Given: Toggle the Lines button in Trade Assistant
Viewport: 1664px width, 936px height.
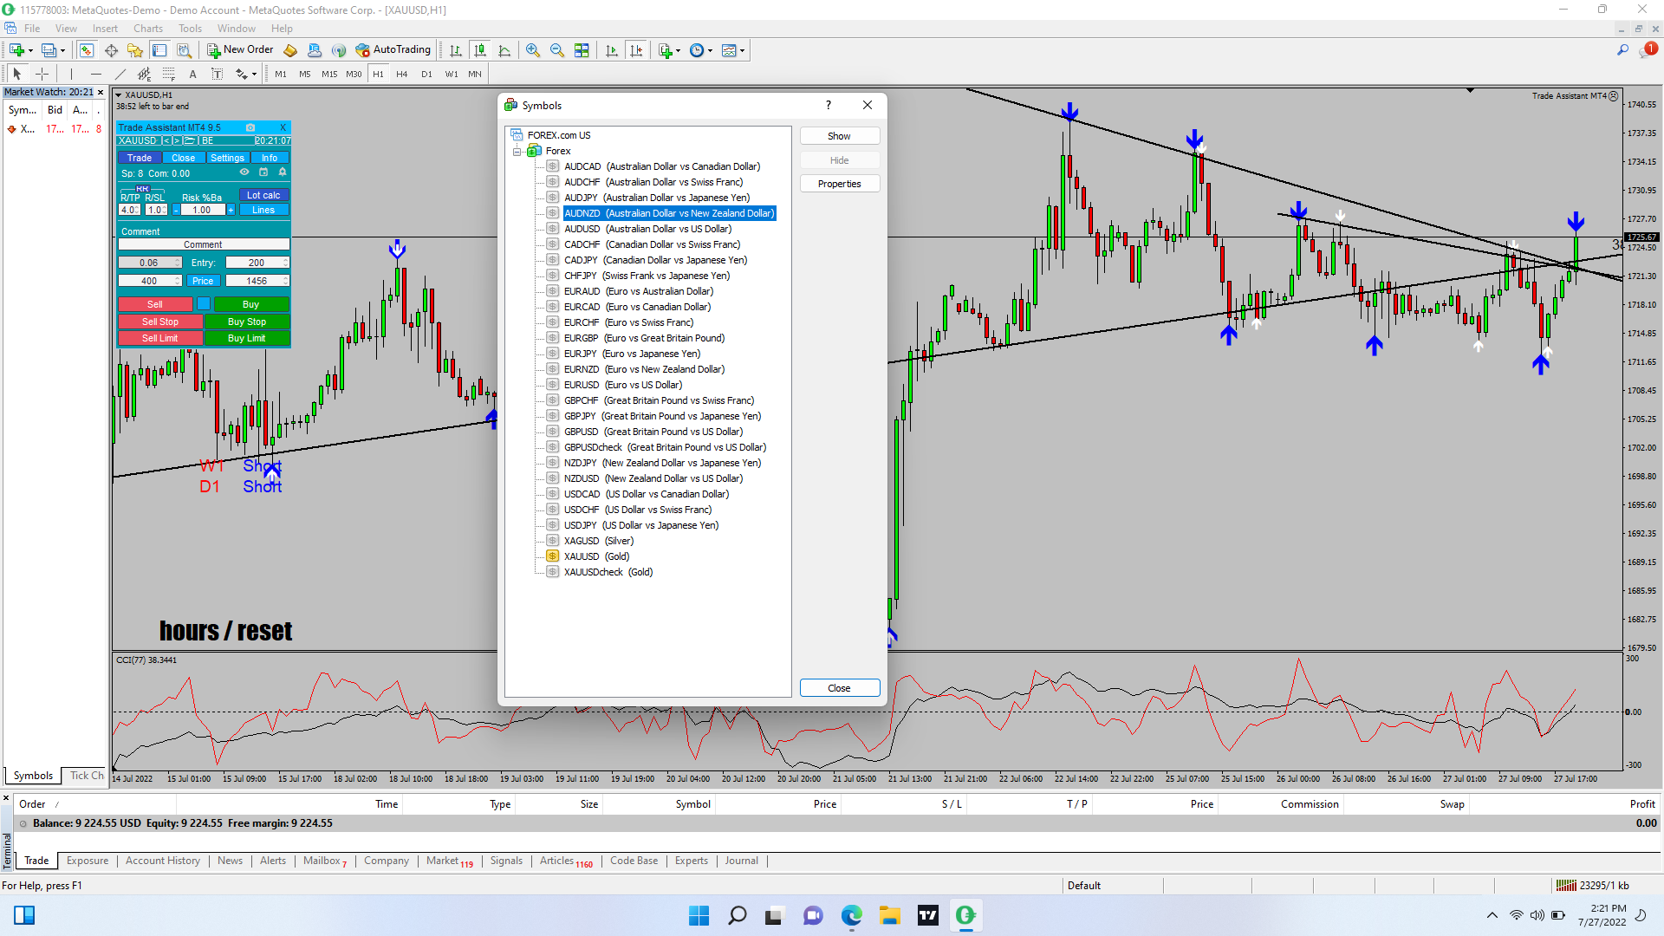Looking at the screenshot, I should [x=263, y=210].
